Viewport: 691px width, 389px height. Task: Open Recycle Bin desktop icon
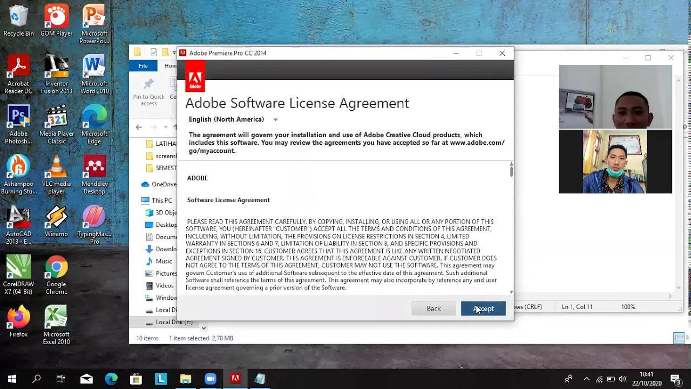pos(18,21)
